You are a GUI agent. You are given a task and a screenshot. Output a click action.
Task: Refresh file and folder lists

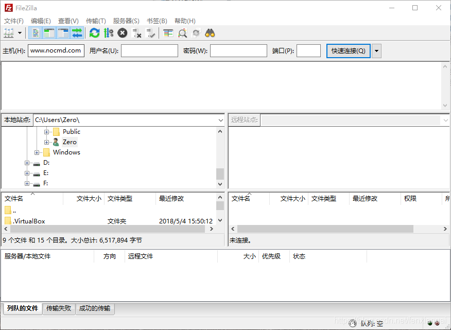(x=94, y=33)
